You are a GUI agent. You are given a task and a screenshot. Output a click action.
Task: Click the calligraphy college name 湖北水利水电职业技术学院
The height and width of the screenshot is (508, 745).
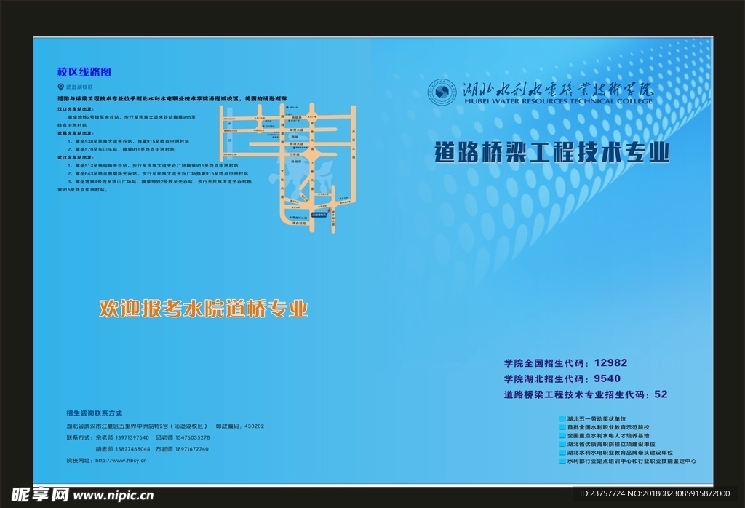click(558, 89)
